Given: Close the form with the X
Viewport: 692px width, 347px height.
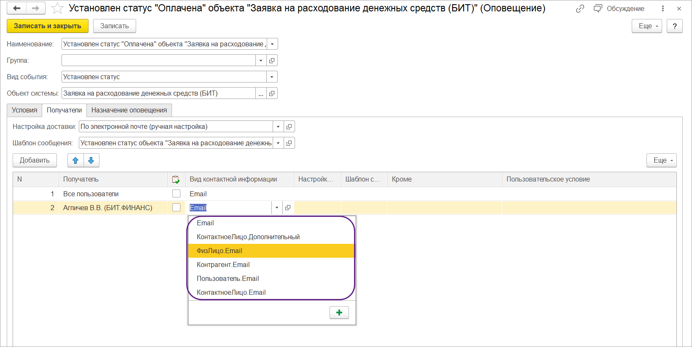Looking at the screenshot, I should click(679, 8).
